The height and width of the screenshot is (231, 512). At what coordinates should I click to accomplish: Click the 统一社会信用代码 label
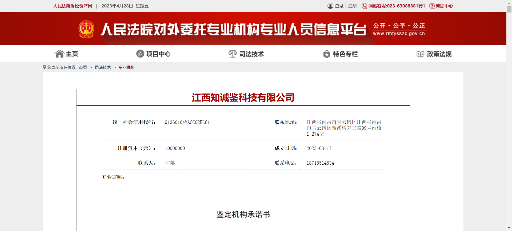coord(134,122)
